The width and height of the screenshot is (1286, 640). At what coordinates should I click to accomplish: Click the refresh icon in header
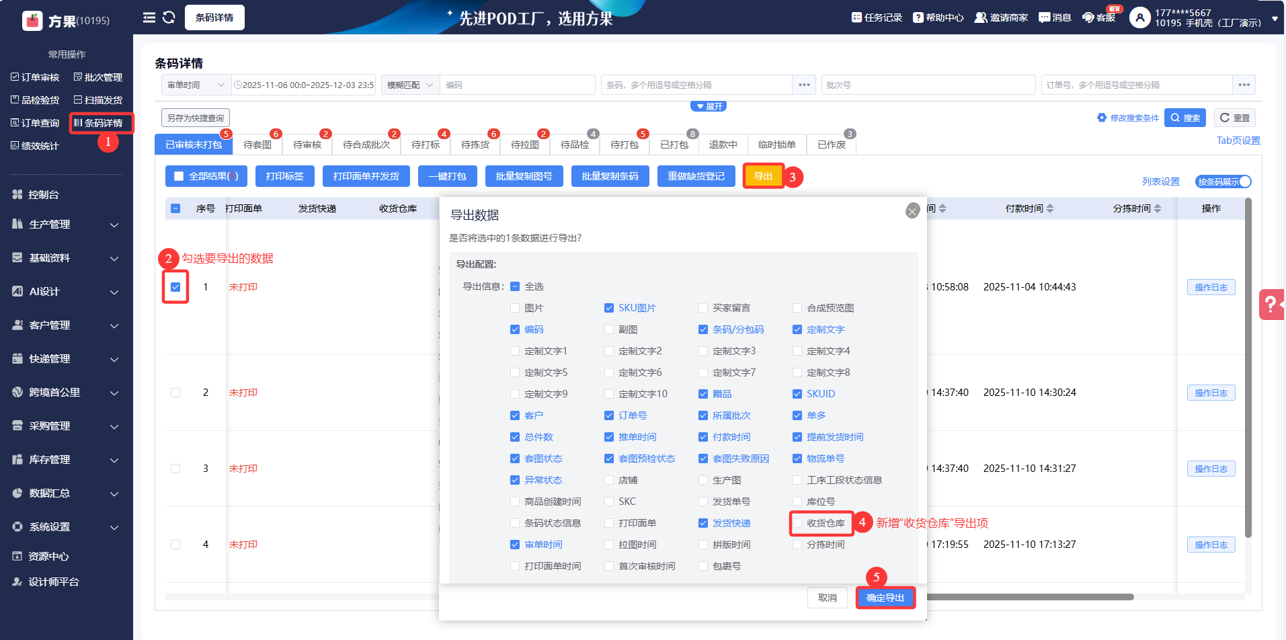point(169,17)
